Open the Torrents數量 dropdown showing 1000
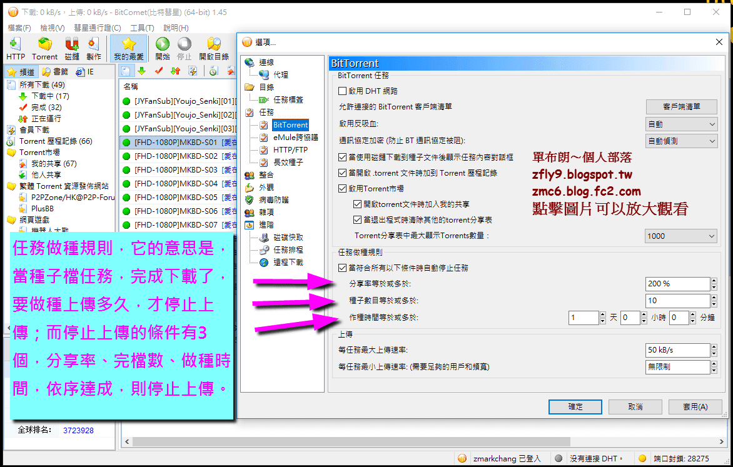 (681, 236)
